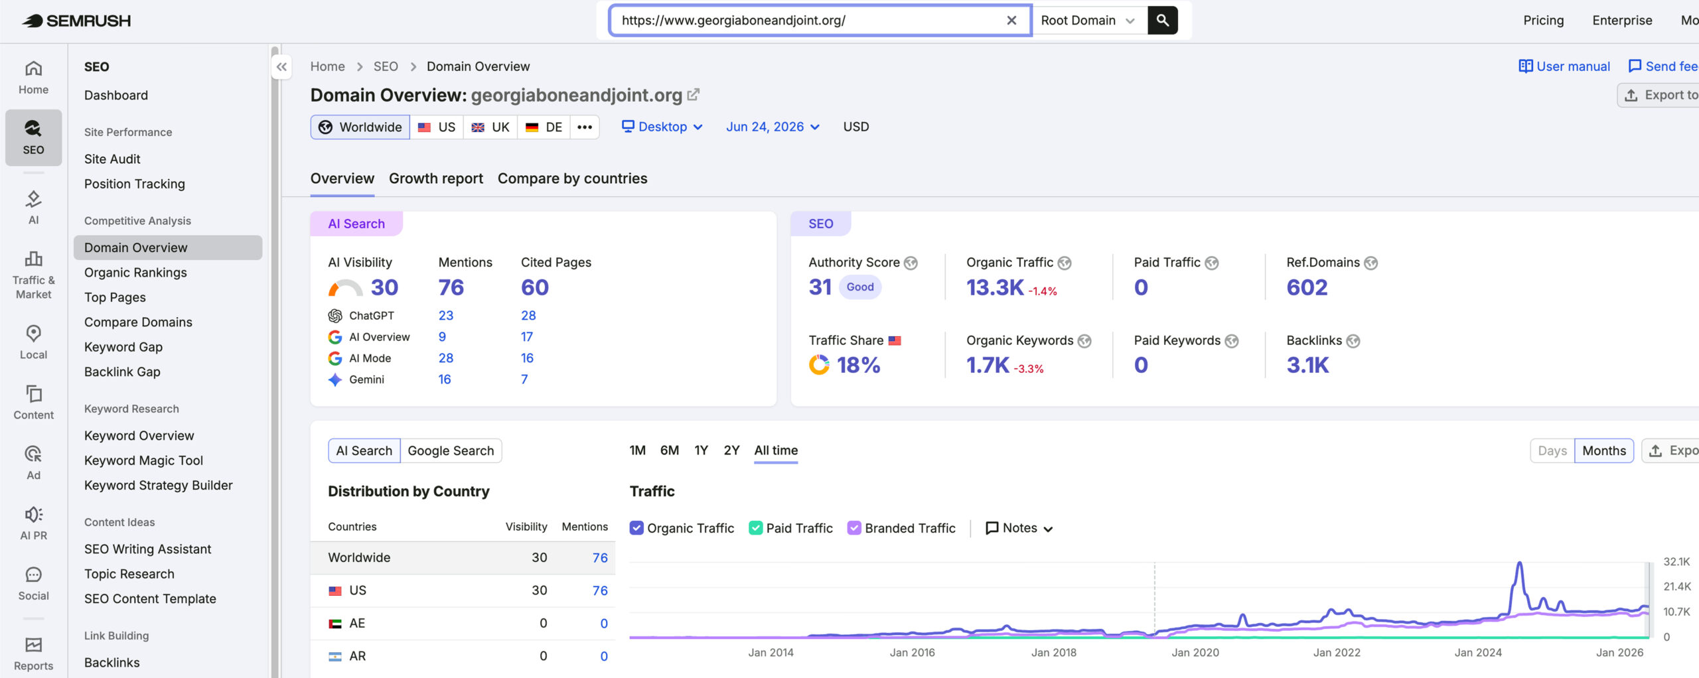Click Authority Score info icon
The height and width of the screenshot is (678, 1699).
pos(911,263)
